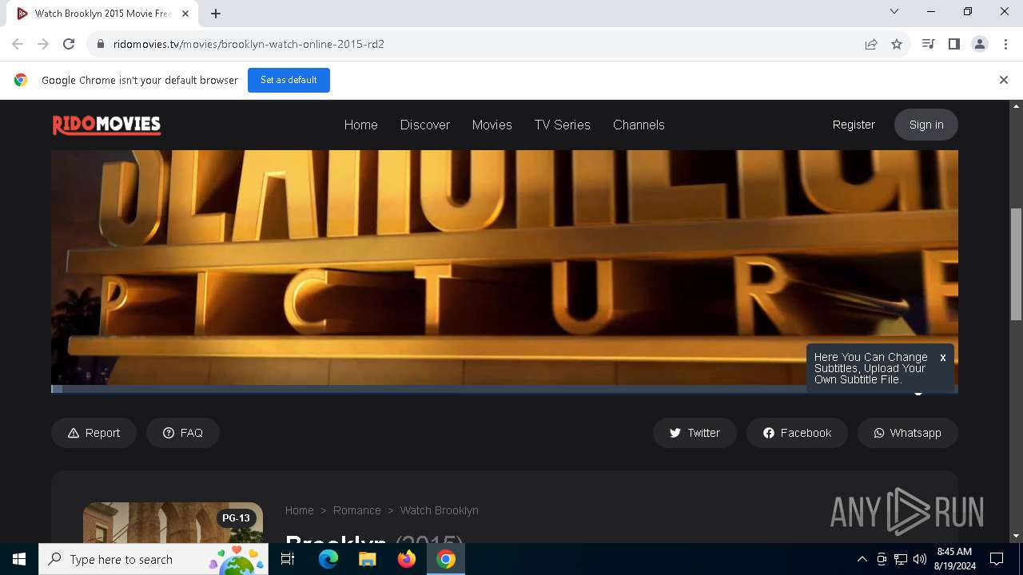Click the address bar URL field

pyautogui.click(x=480, y=44)
